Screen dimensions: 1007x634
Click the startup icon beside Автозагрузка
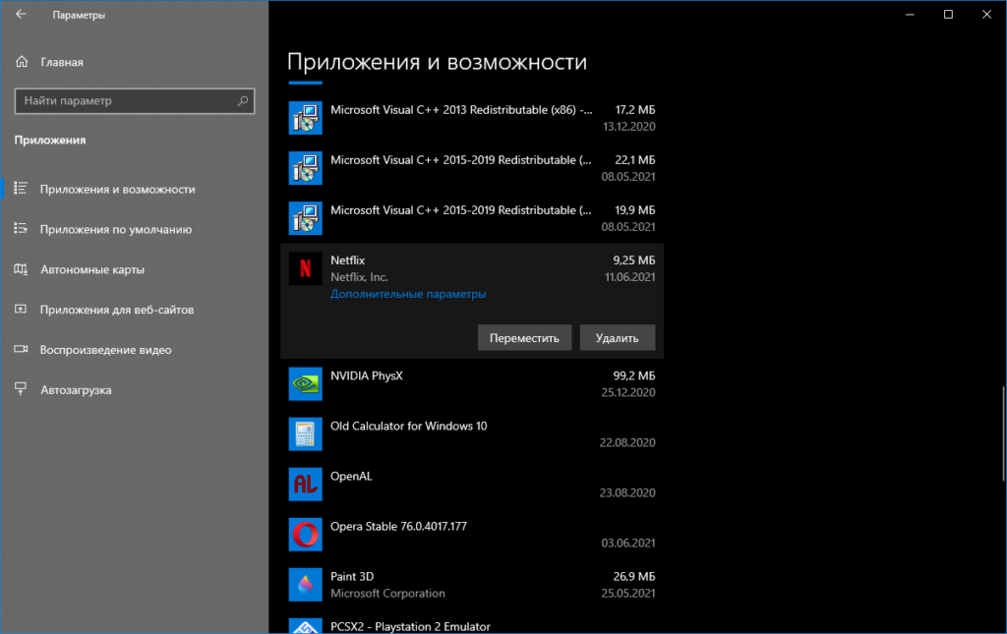pos(21,389)
